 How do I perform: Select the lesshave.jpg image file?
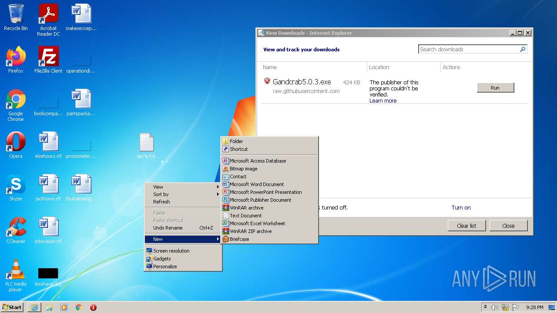click(48, 276)
